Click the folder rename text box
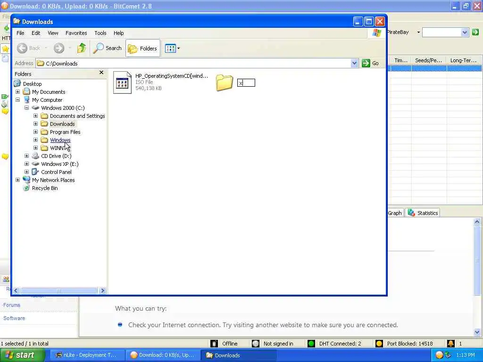The image size is (483, 362). tap(246, 83)
